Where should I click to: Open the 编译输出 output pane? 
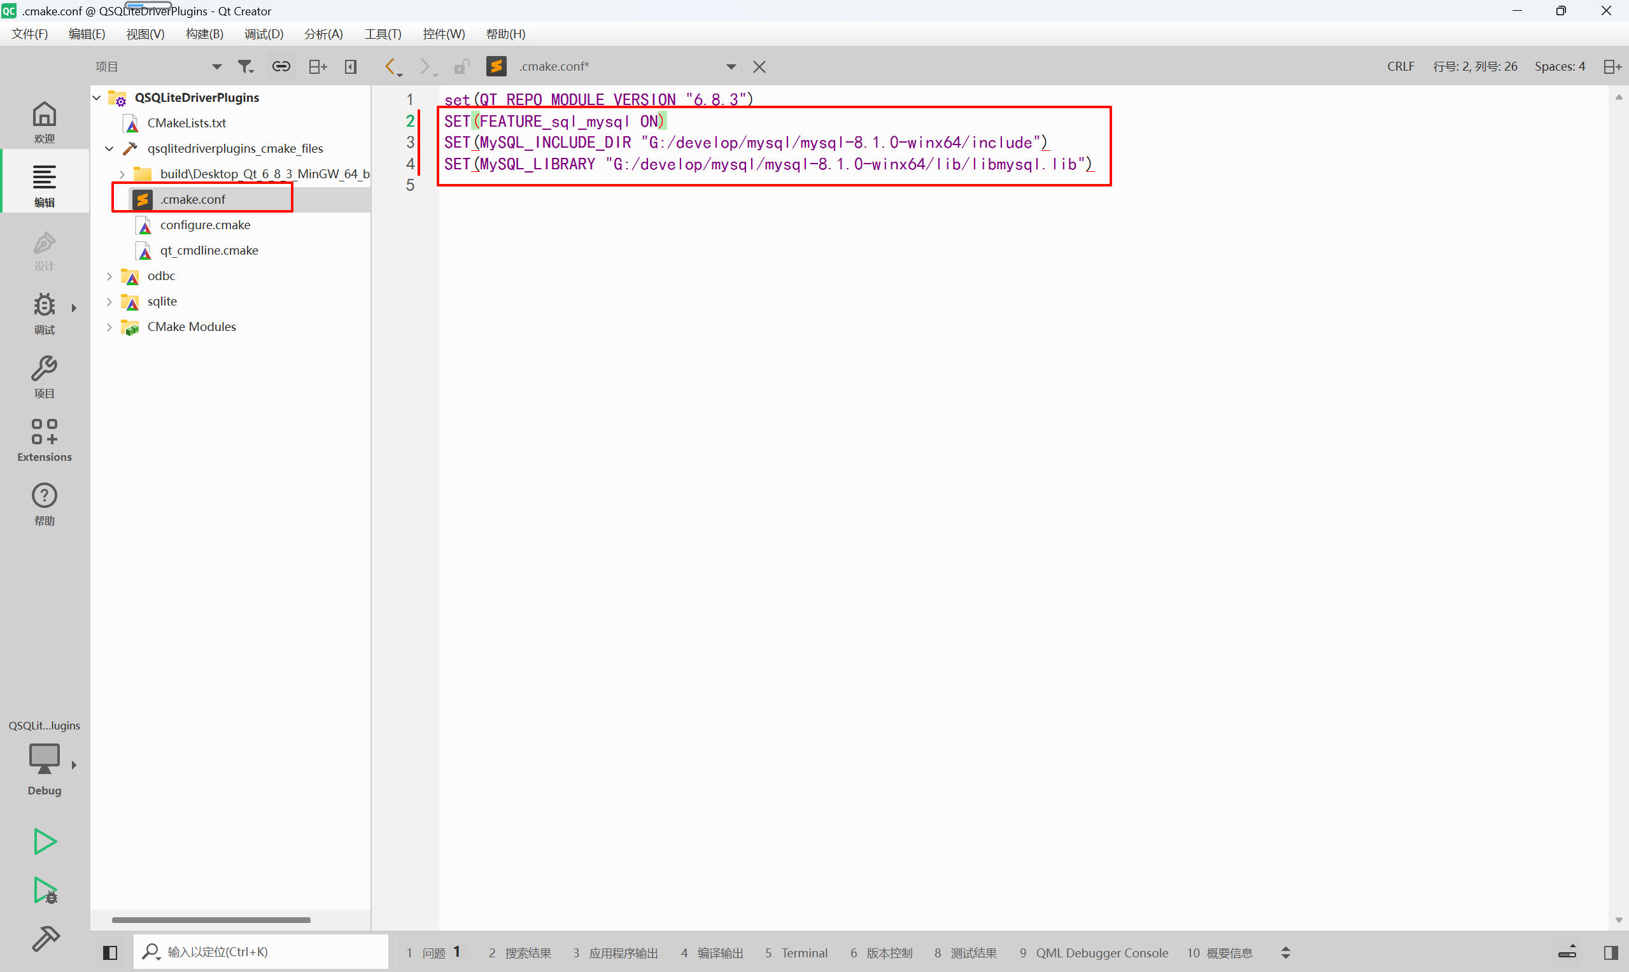coord(721,952)
